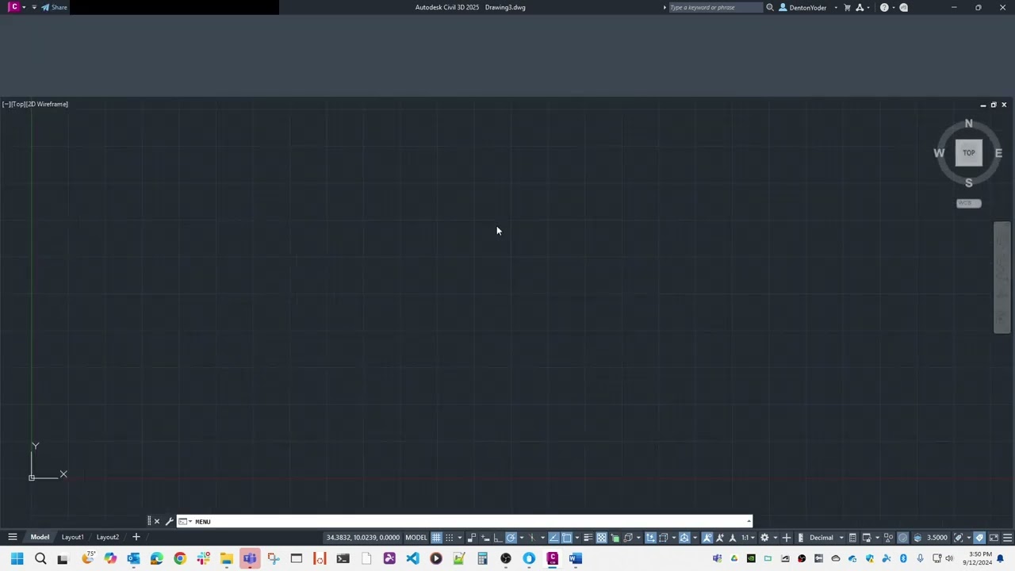Add a new layout with plus button
This screenshot has height=571, width=1015.
[136, 537]
